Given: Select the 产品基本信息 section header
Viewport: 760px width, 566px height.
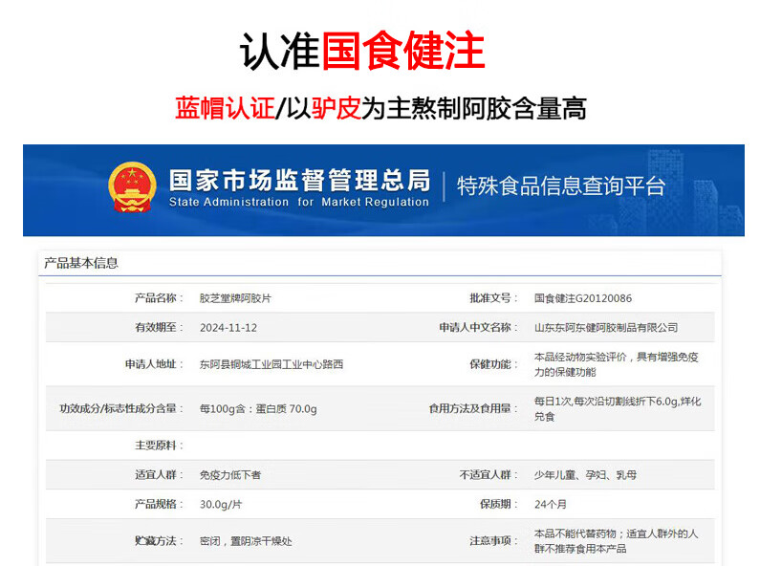Looking at the screenshot, I should click(x=81, y=263).
